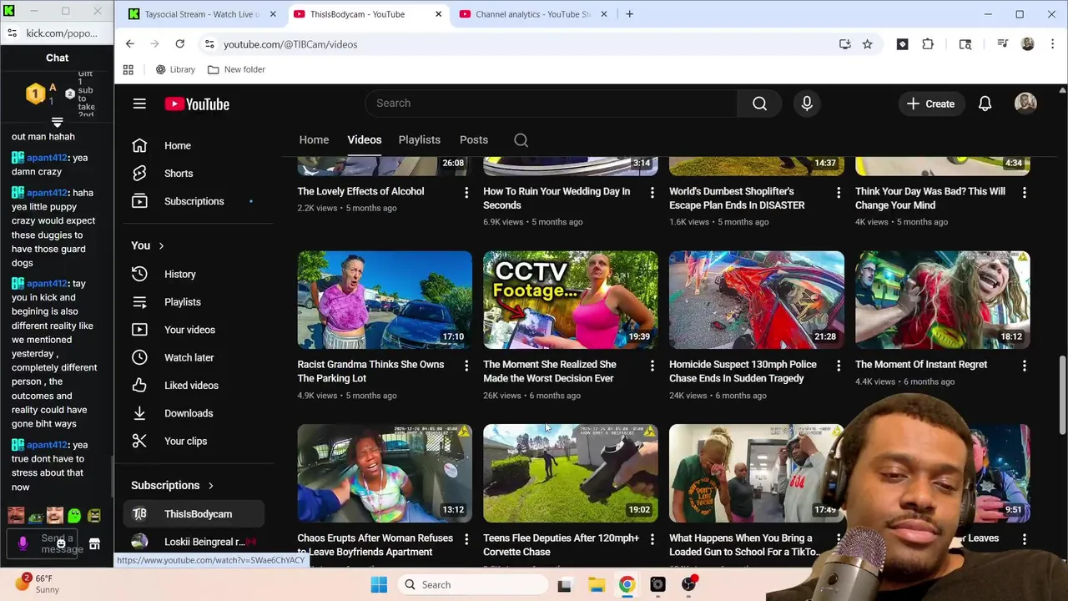This screenshot has height=601, width=1068.
Task: Switch to Taysocial Stream browser tab
Action: tap(202, 14)
